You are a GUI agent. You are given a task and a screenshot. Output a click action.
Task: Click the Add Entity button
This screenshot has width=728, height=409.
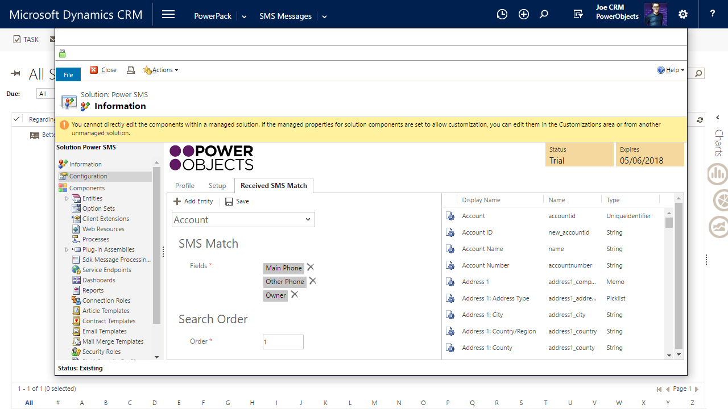(193, 202)
